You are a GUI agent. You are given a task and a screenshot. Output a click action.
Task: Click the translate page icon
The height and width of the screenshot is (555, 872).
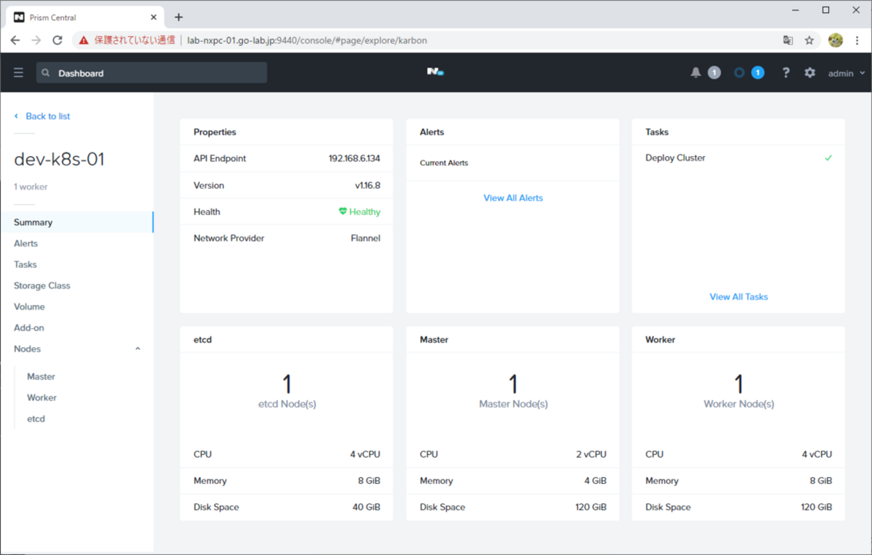pos(788,40)
